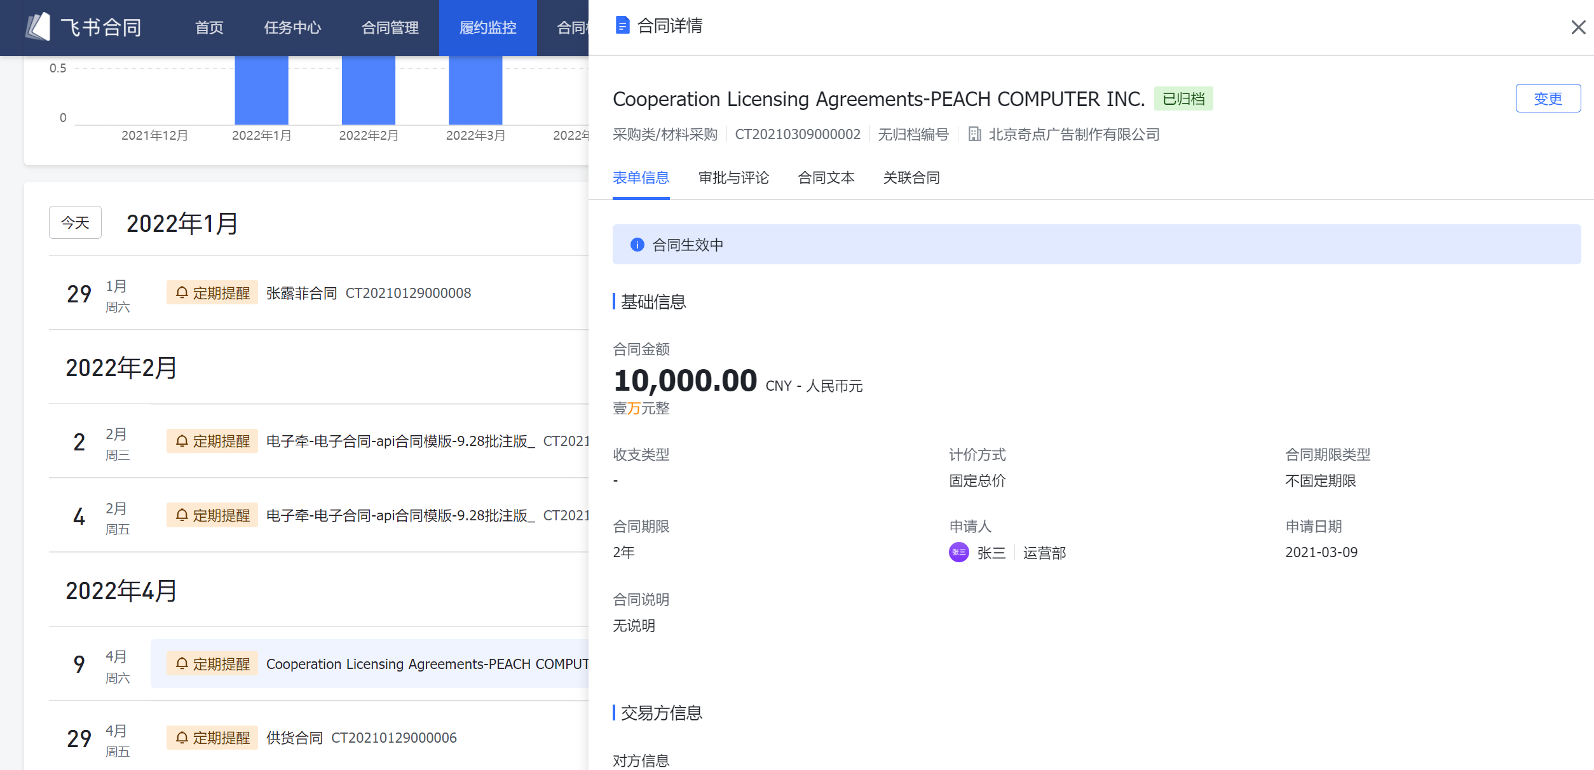Click the 今天 button
Viewport: 1594px width, 770px height.
coord(75,222)
